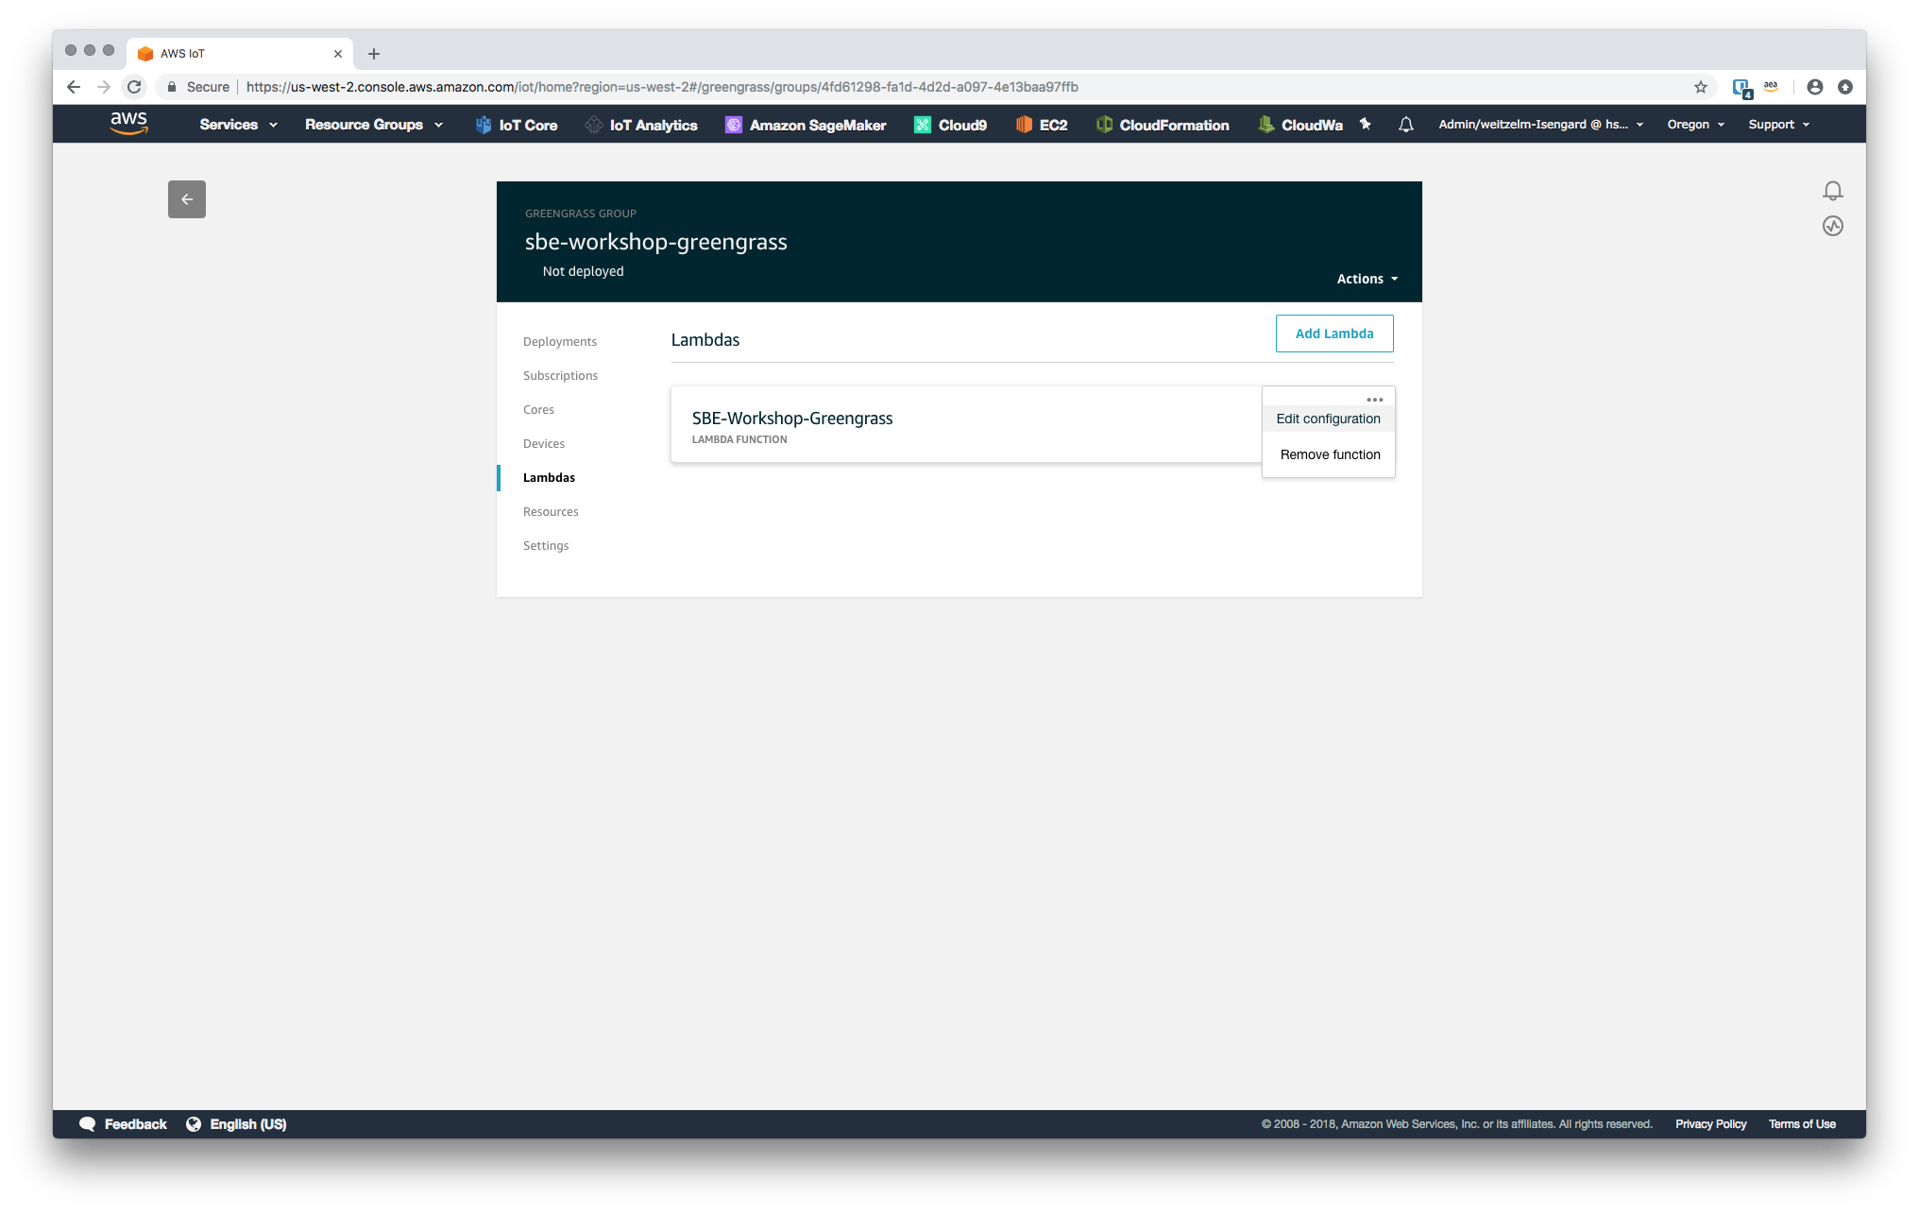Open the Cloud9 shortcut
The image size is (1919, 1214).
(x=950, y=125)
